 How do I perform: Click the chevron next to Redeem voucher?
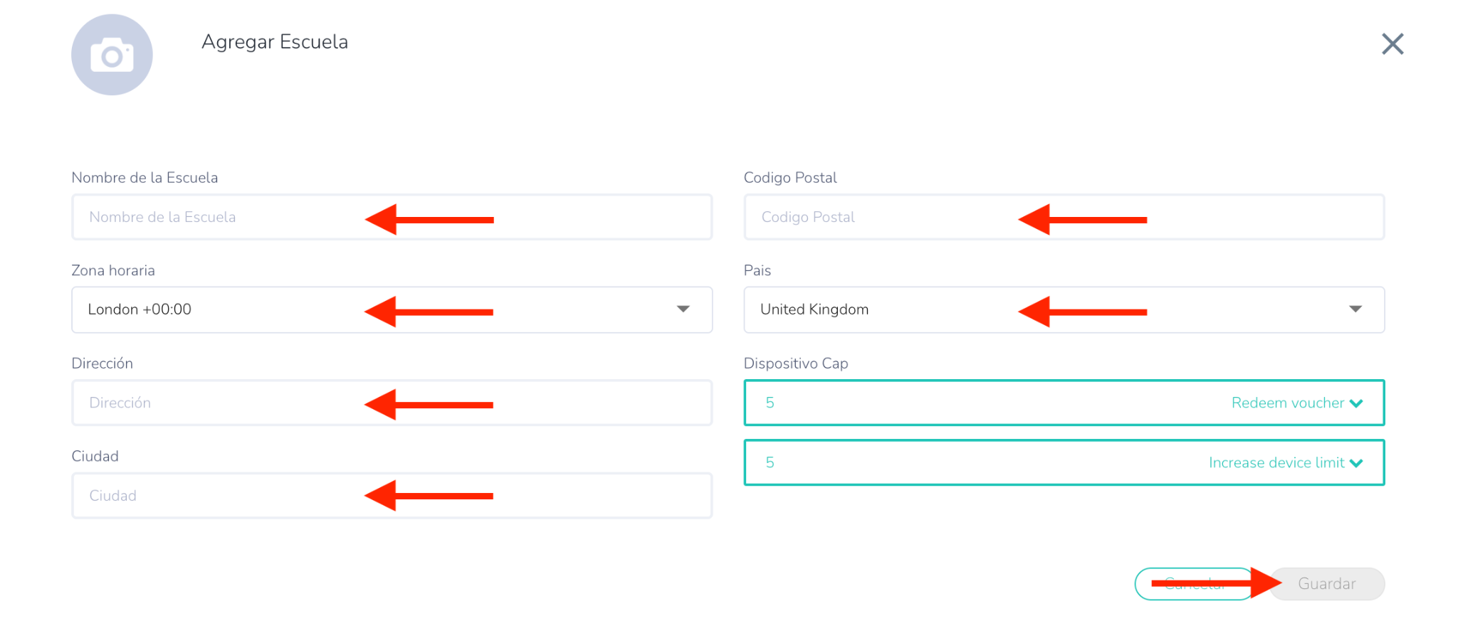point(1356,403)
